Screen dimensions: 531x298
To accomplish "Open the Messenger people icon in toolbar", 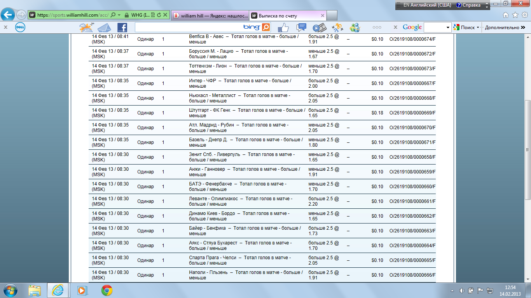I will (x=355, y=28).
